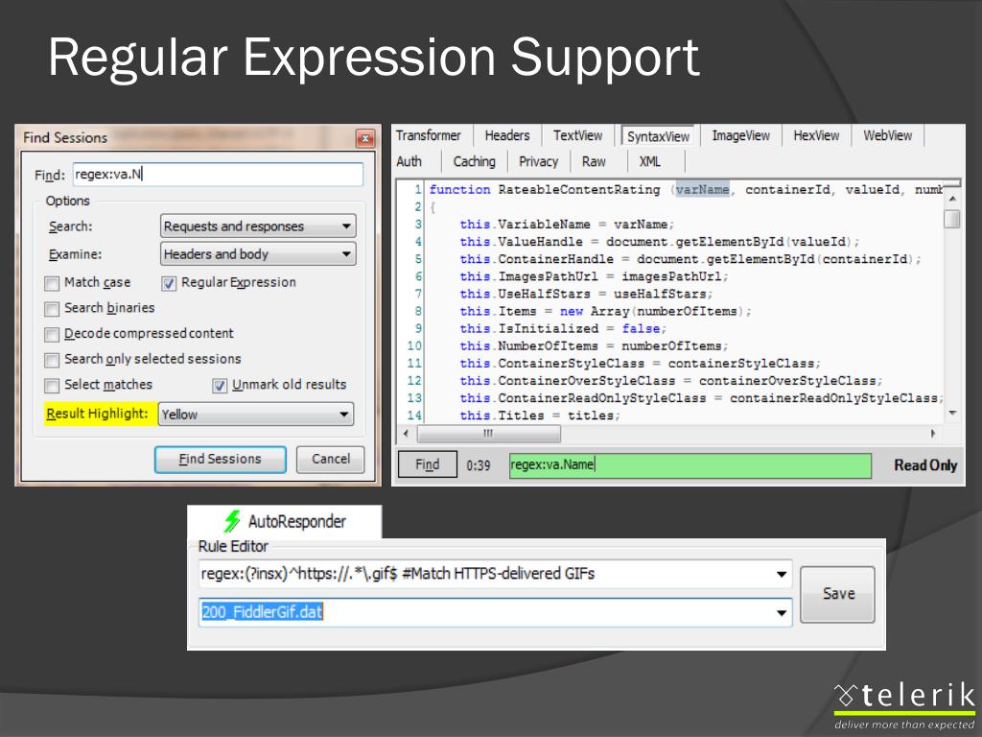Close the Find Sessions dialog
Viewport: 982px width, 737px height.
pyautogui.click(x=365, y=138)
